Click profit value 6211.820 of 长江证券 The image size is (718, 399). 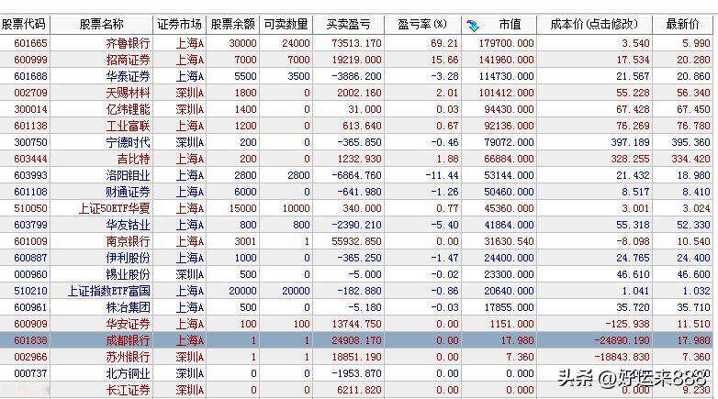tap(359, 390)
